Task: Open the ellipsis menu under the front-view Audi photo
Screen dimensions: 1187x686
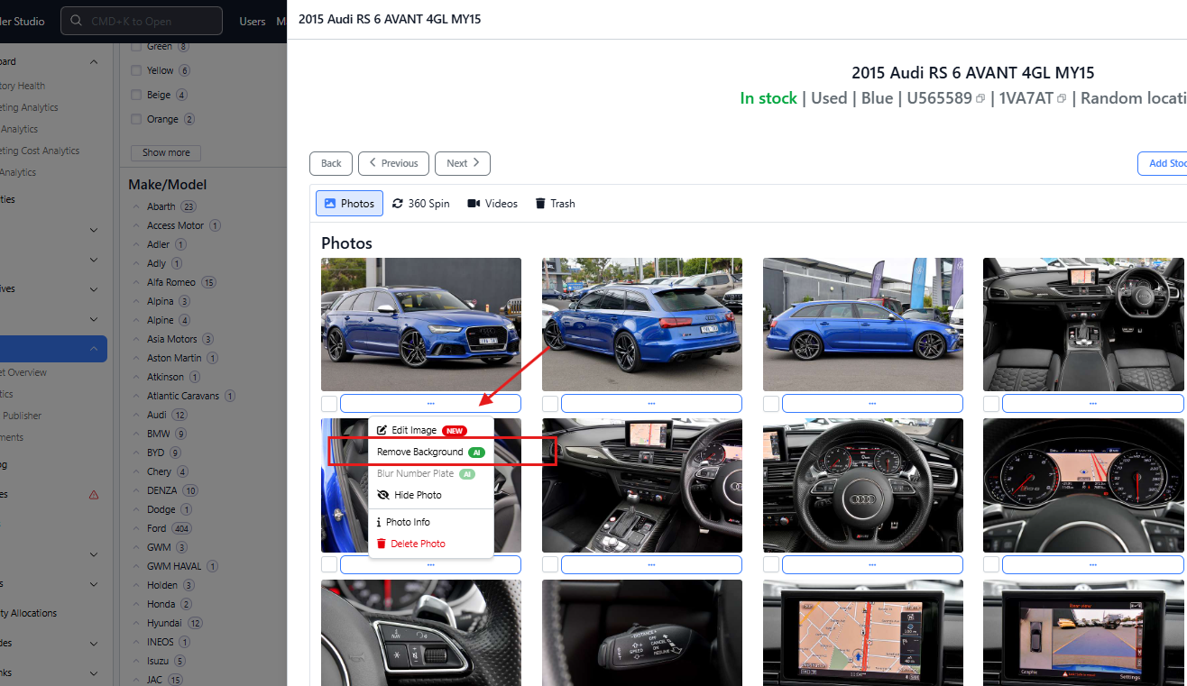Action: (430, 404)
